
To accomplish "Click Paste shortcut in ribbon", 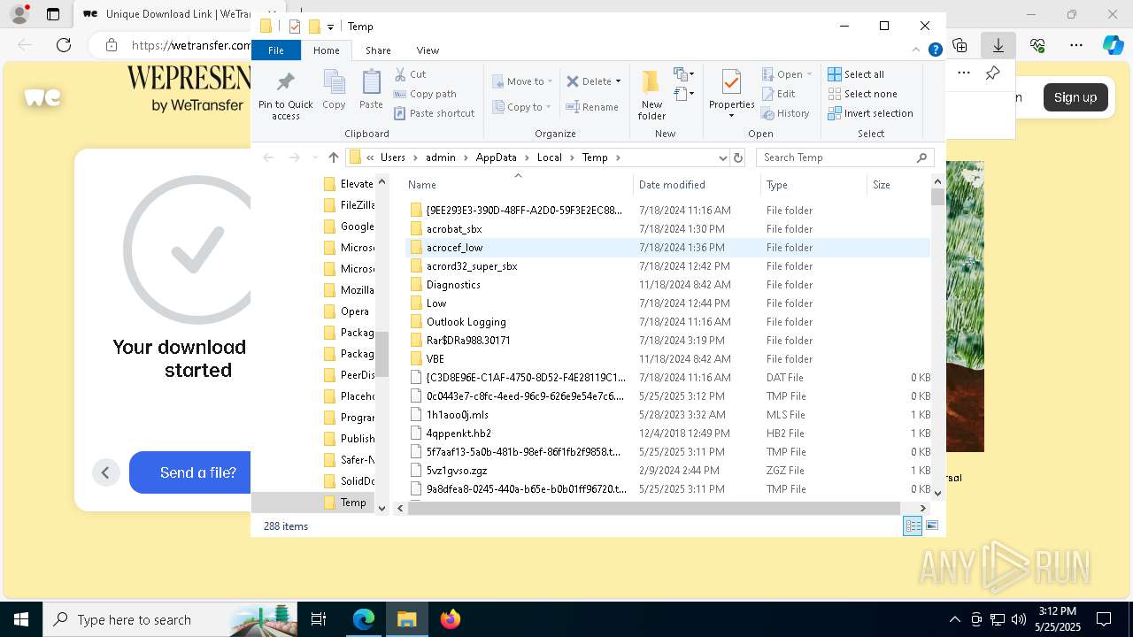I will coord(434,113).
